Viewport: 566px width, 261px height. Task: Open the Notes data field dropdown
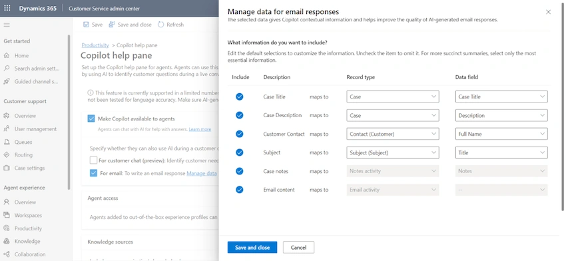pos(501,171)
